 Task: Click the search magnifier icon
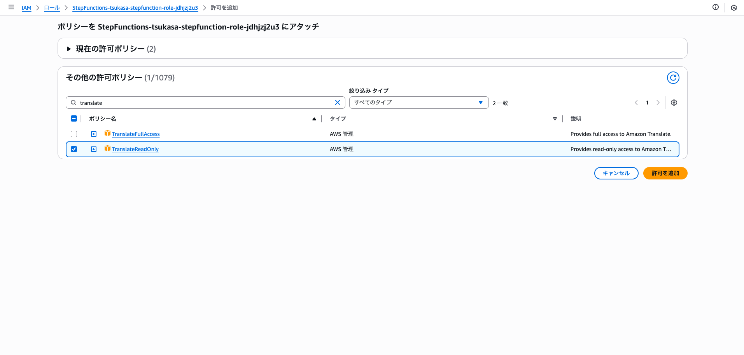(x=74, y=103)
